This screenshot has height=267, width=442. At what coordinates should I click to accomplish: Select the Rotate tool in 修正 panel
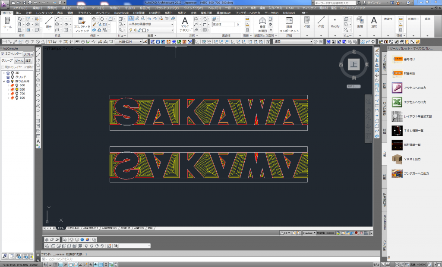[102, 19]
